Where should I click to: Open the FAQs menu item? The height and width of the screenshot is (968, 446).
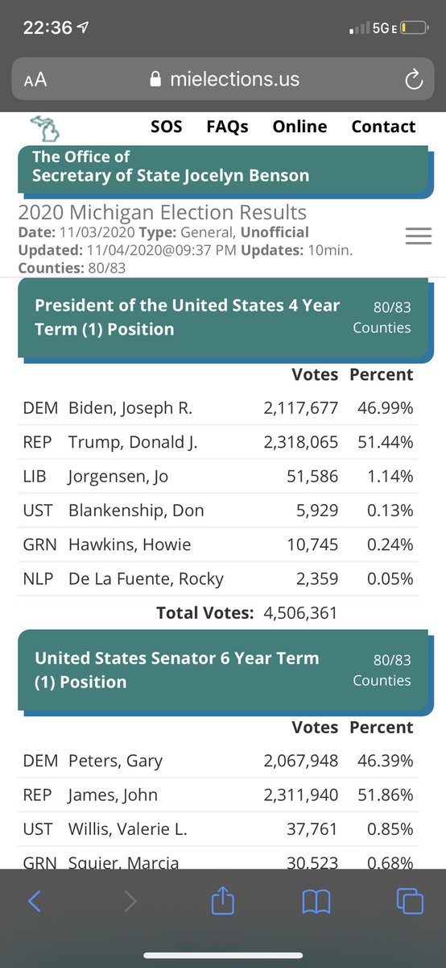point(227,127)
